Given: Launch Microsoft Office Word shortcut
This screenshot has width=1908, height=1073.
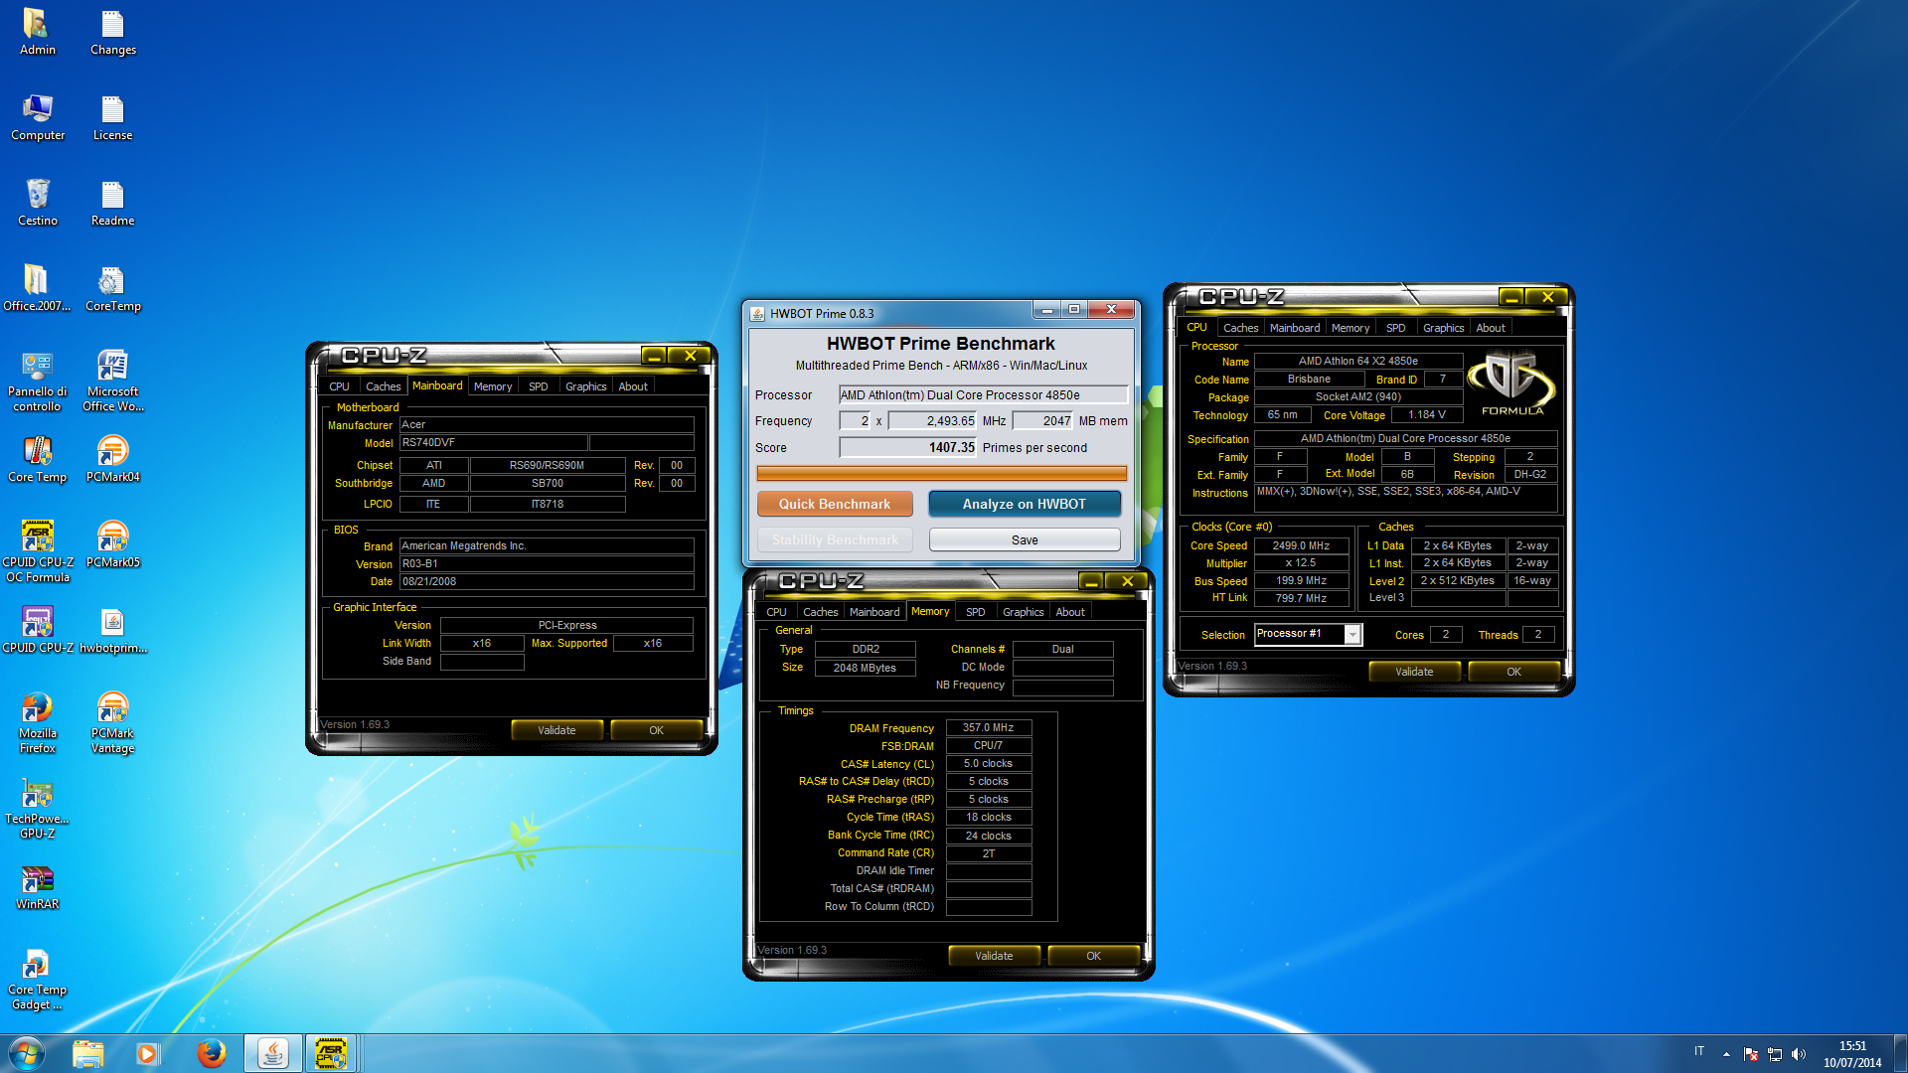Looking at the screenshot, I should (x=112, y=381).
